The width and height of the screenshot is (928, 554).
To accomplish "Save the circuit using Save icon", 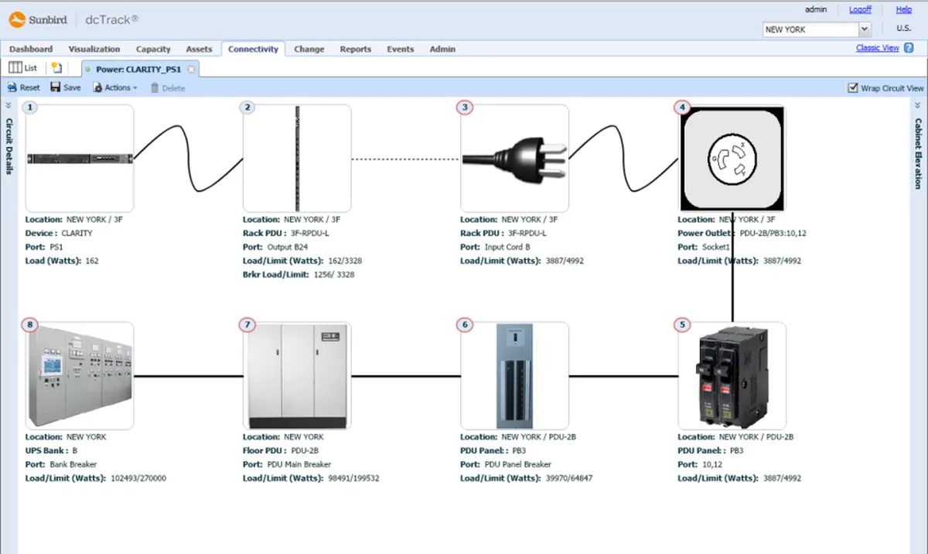I will (x=56, y=87).
